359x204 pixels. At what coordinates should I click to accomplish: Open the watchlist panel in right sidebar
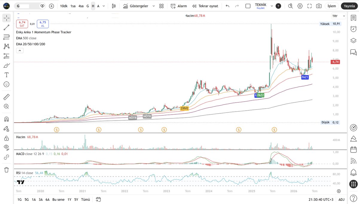point(353,18)
